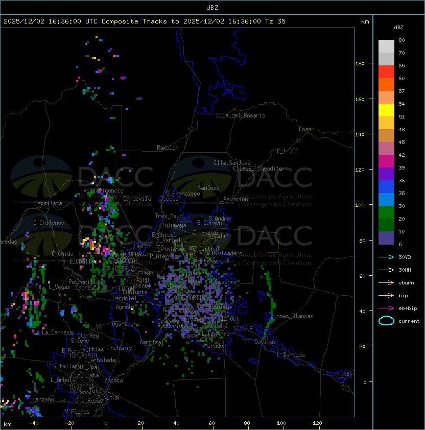This screenshot has width=425, height=430.
Task: Click the dBZ legend heading
Action: (398, 28)
